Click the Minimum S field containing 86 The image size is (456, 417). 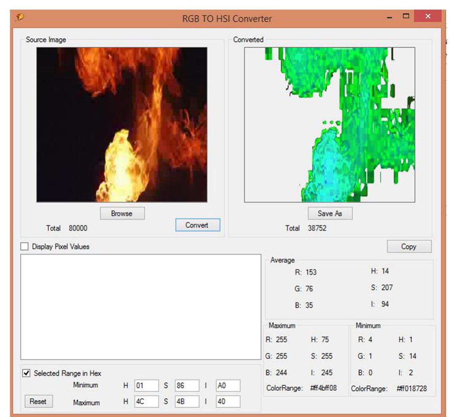(x=187, y=386)
